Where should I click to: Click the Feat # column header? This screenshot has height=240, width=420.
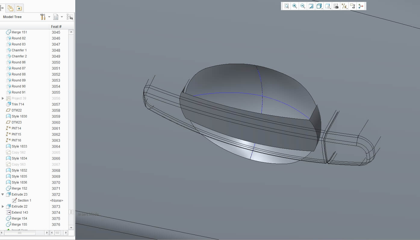(56, 27)
